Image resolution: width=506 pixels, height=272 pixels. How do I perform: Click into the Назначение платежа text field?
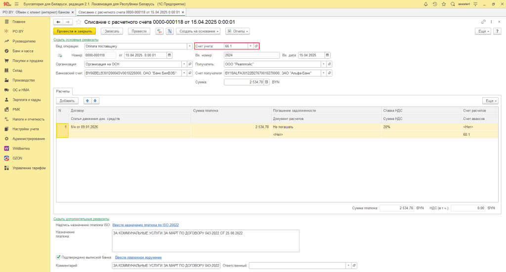tap(206, 241)
